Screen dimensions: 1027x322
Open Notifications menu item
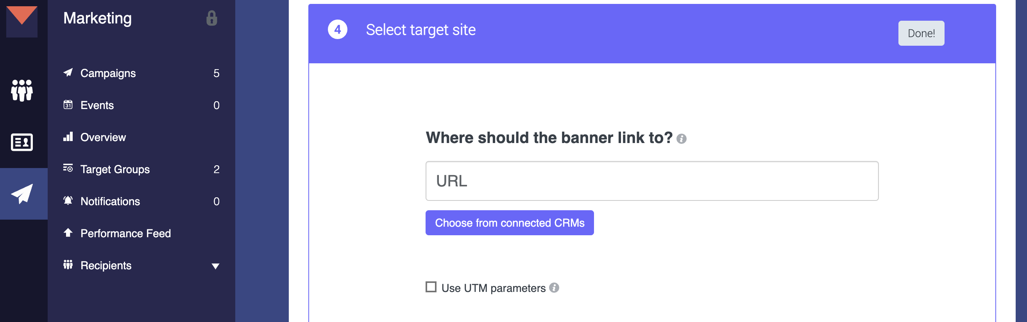click(x=110, y=201)
